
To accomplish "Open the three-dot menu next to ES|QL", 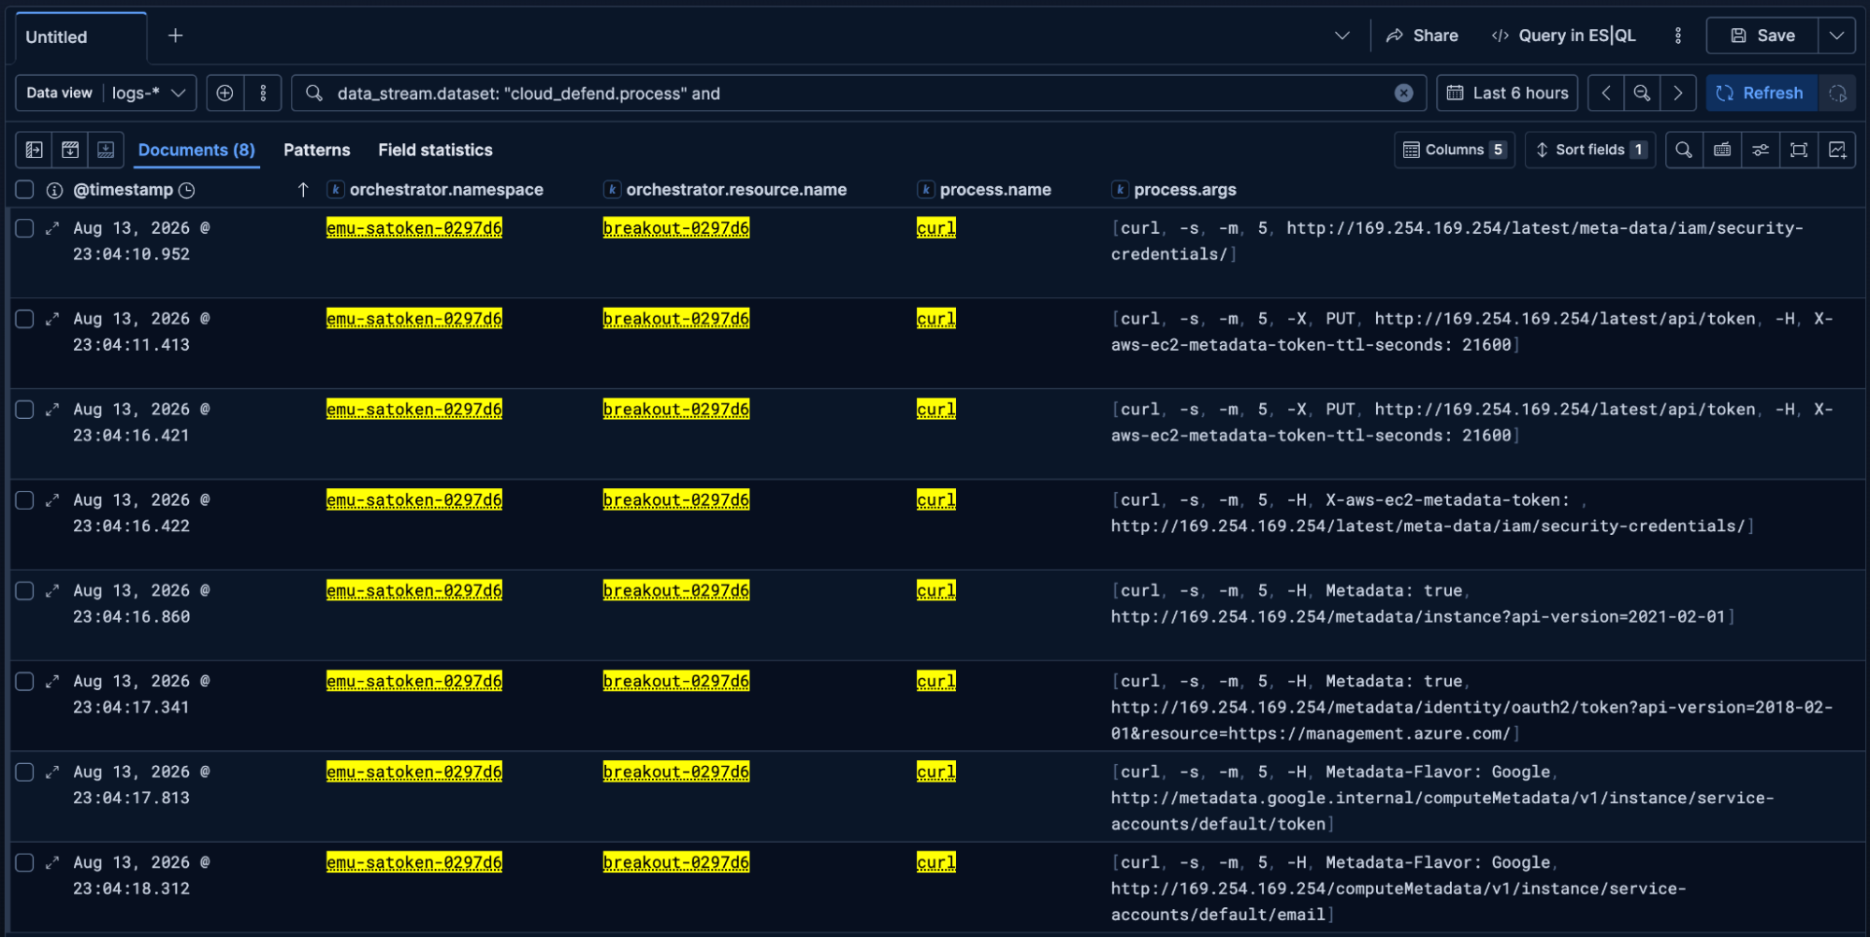I will point(1678,36).
